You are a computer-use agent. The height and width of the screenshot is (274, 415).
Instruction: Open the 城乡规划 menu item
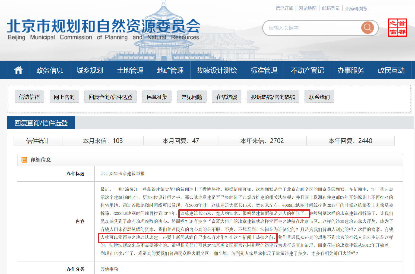pyautogui.click(x=90, y=70)
